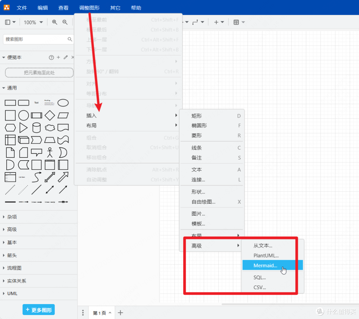This screenshot has height=319, width=359.
Task: Expand the 流程图 shapes section
Action: pos(39,268)
